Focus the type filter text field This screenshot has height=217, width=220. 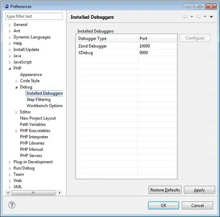click(x=34, y=16)
